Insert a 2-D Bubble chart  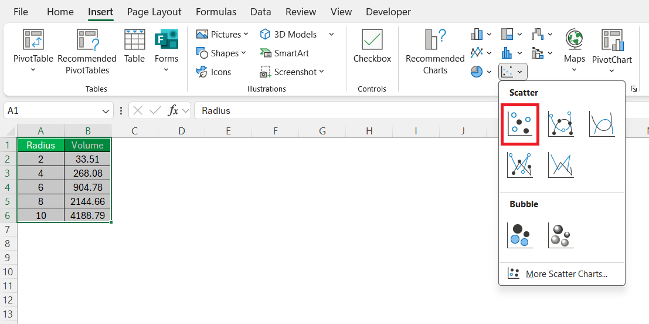[x=520, y=235]
